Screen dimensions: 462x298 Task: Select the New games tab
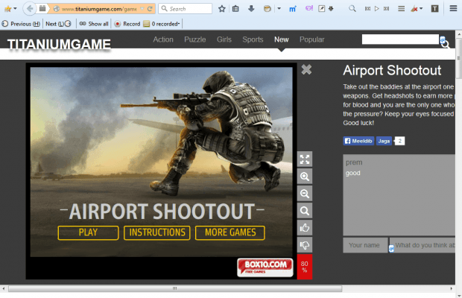pos(282,39)
